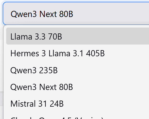
Task: Click the currently highlighted list option
Action: [x=78, y=36]
